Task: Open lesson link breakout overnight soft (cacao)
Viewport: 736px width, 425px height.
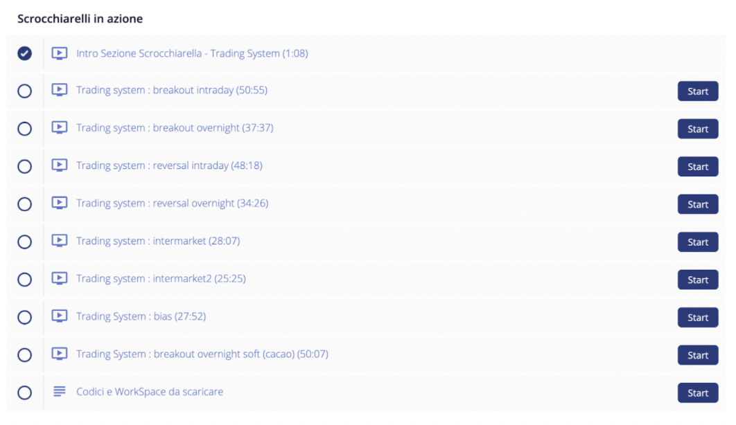Action: 202,354
